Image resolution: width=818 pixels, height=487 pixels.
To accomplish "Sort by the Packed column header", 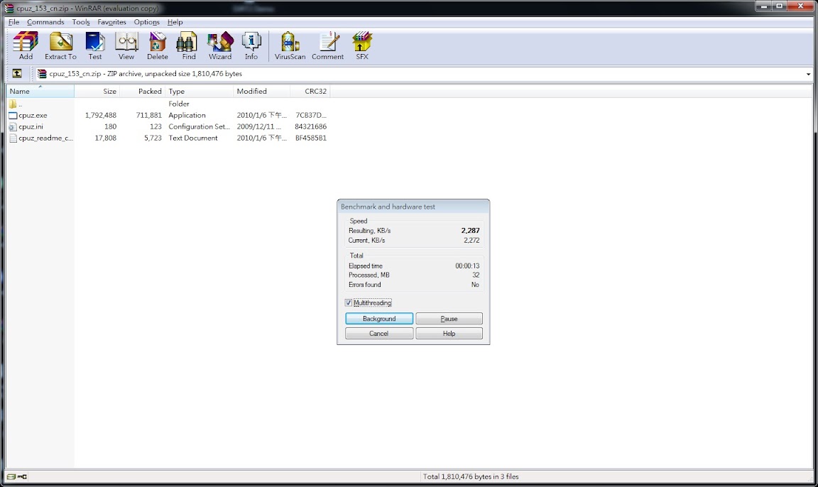I will 143,92.
